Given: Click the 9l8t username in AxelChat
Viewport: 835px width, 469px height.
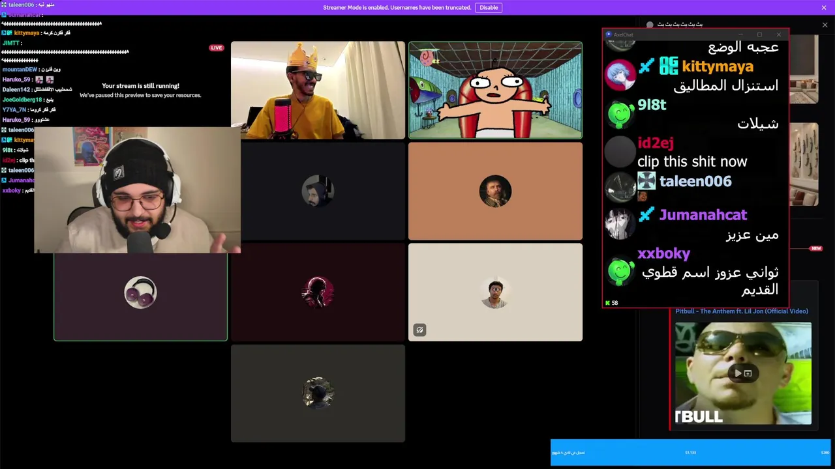Looking at the screenshot, I should click(x=652, y=104).
